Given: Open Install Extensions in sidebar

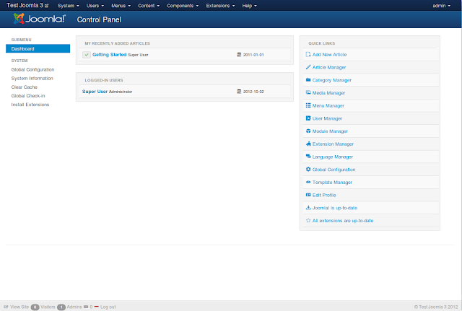Looking at the screenshot, I should point(30,105).
